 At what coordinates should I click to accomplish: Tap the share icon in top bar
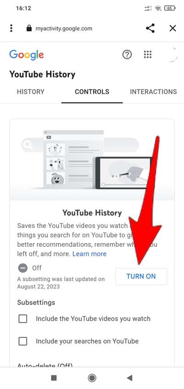(x=150, y=28)
